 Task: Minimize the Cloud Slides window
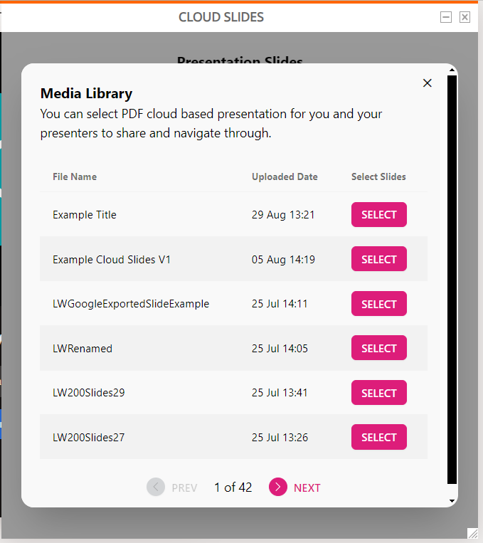(446, 17)
